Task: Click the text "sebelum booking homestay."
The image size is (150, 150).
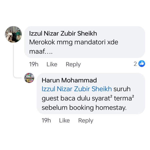Action: [84, 108]
